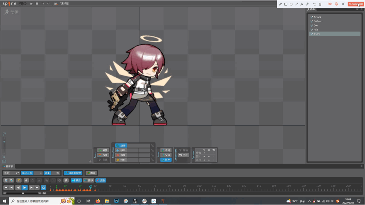Click the dopesheet filter funnel icon
This screenshot has width=365, height=205.
[19, 180]
